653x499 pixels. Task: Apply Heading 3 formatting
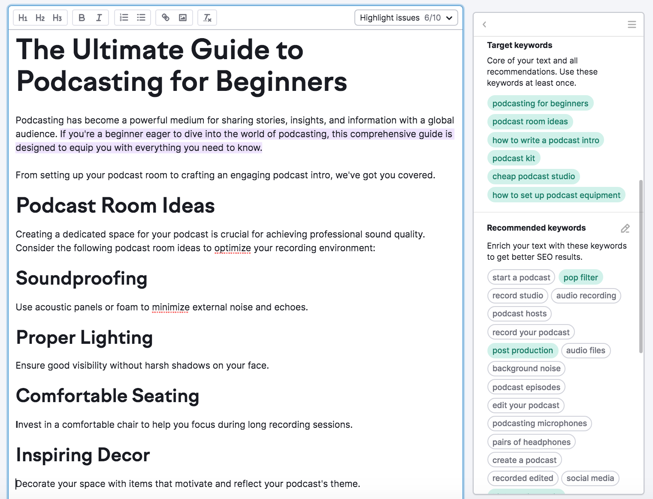(x=57, y=18)
